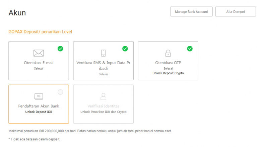
Task: Click green checkmark on Verifikasi SMS card
Action: (x=125, y=49)
